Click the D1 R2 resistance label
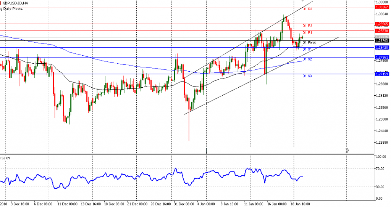This screenshot has height=207, width=391. click(x=307, y=26)
